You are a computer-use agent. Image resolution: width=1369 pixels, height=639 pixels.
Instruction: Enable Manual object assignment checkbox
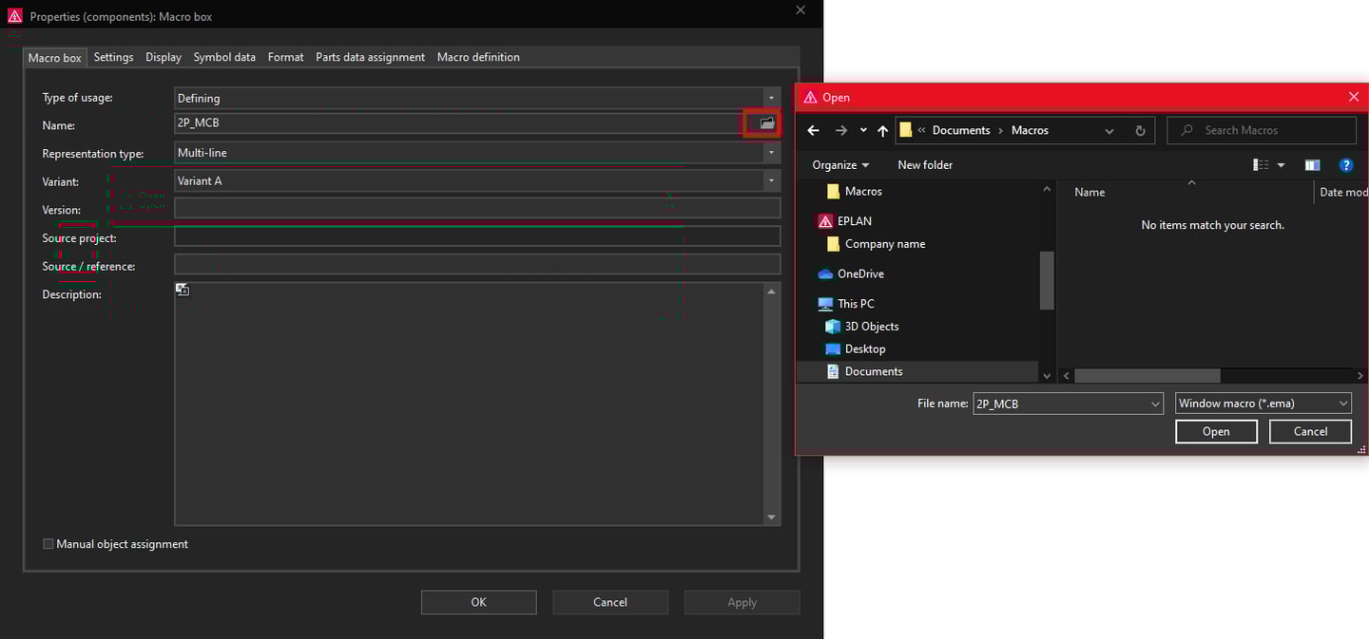(48, 544)
